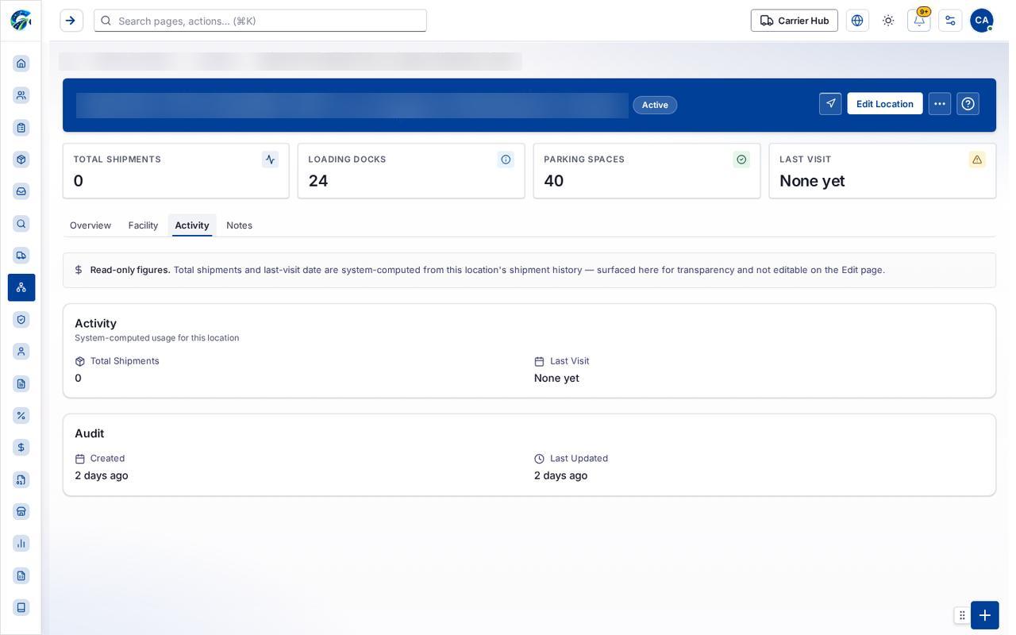Switch to the Facility tab
Screen dimensions: 1016x635
[x=144, y=225]
